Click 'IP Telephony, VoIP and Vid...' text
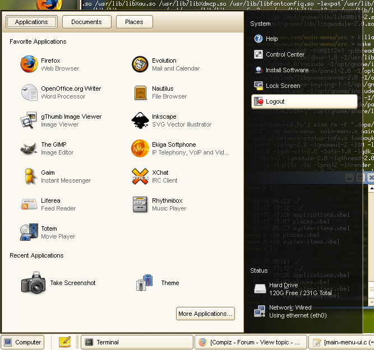This screenshot has height=350, width=374. coord(191,152)
